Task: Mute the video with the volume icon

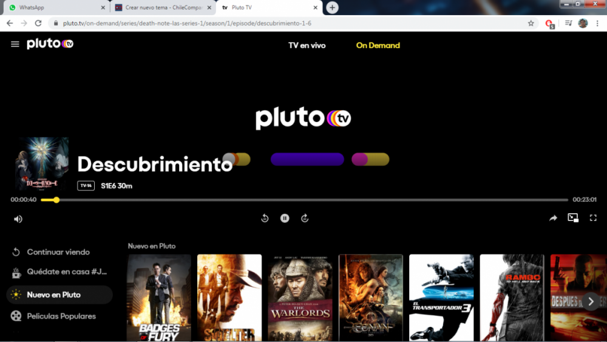Action: click(18, 219)
